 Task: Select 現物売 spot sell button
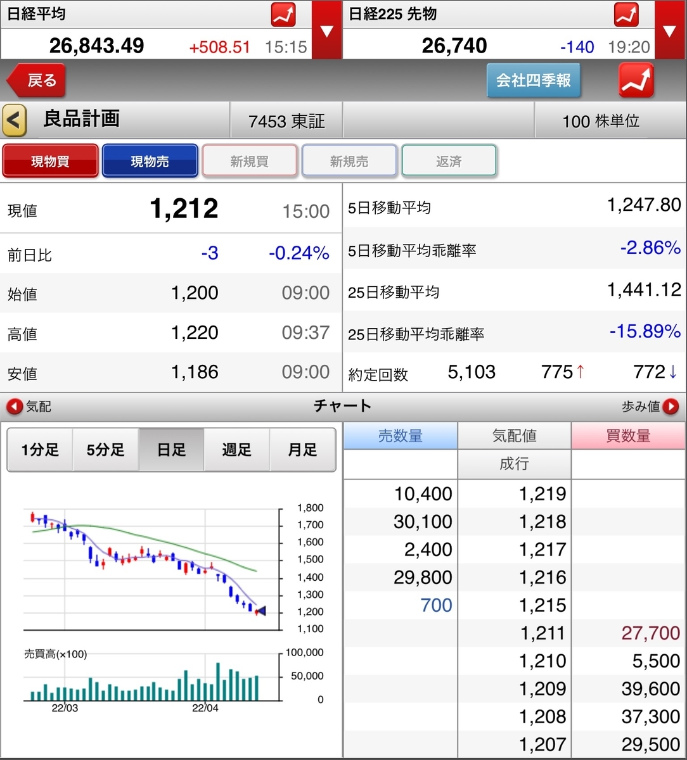(150, 161)
